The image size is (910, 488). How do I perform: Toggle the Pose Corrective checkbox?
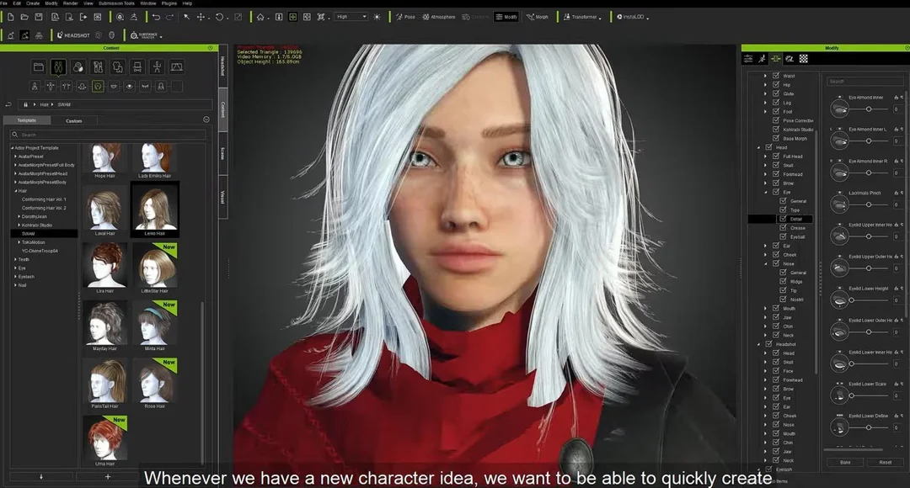click(x=776, y=120)
